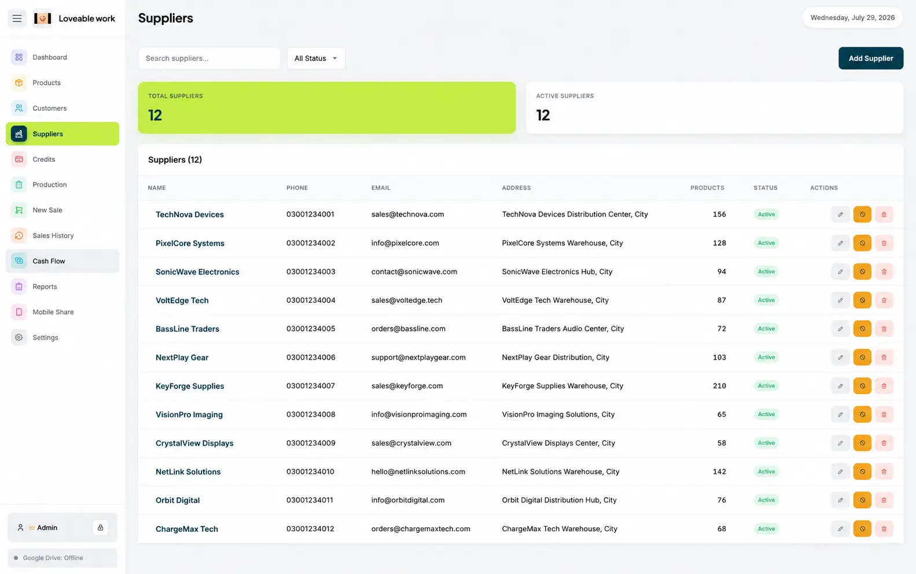Click the Add Supplier button

coord(871,58)
